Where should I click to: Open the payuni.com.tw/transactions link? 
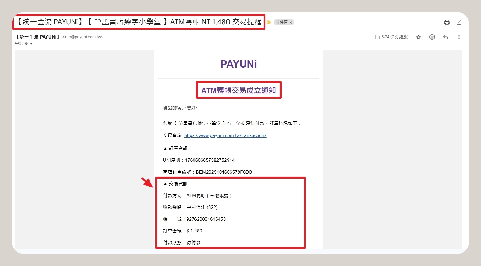tap(225, 135)
